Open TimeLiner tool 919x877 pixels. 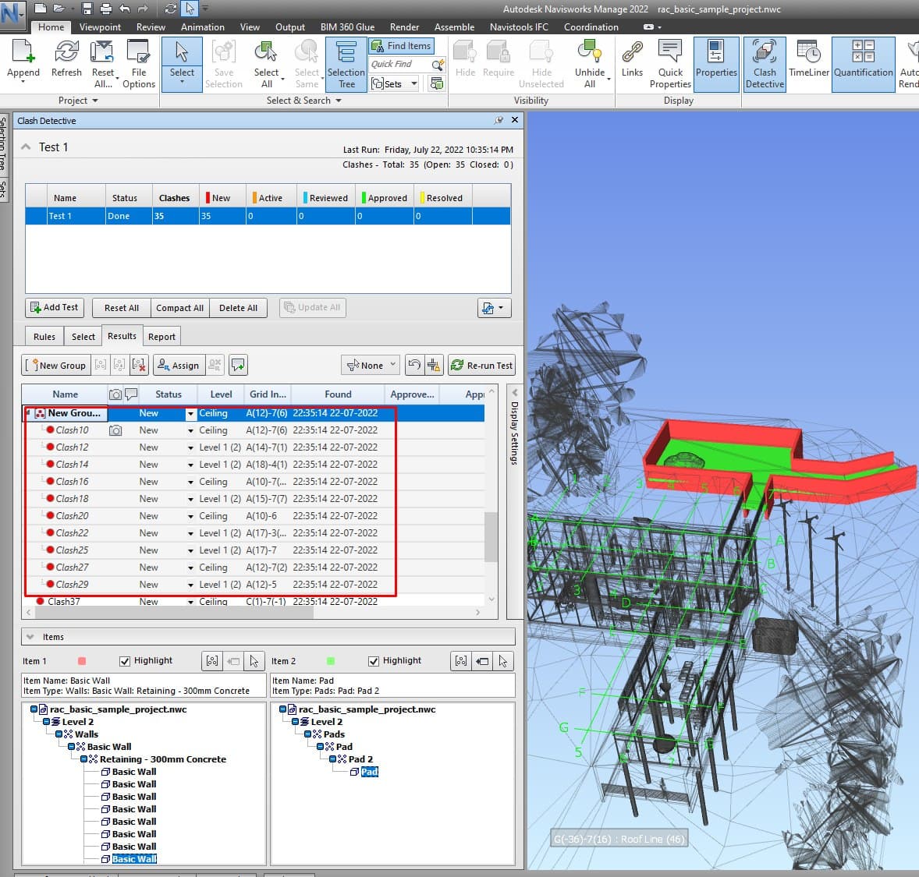coord(808,58)
